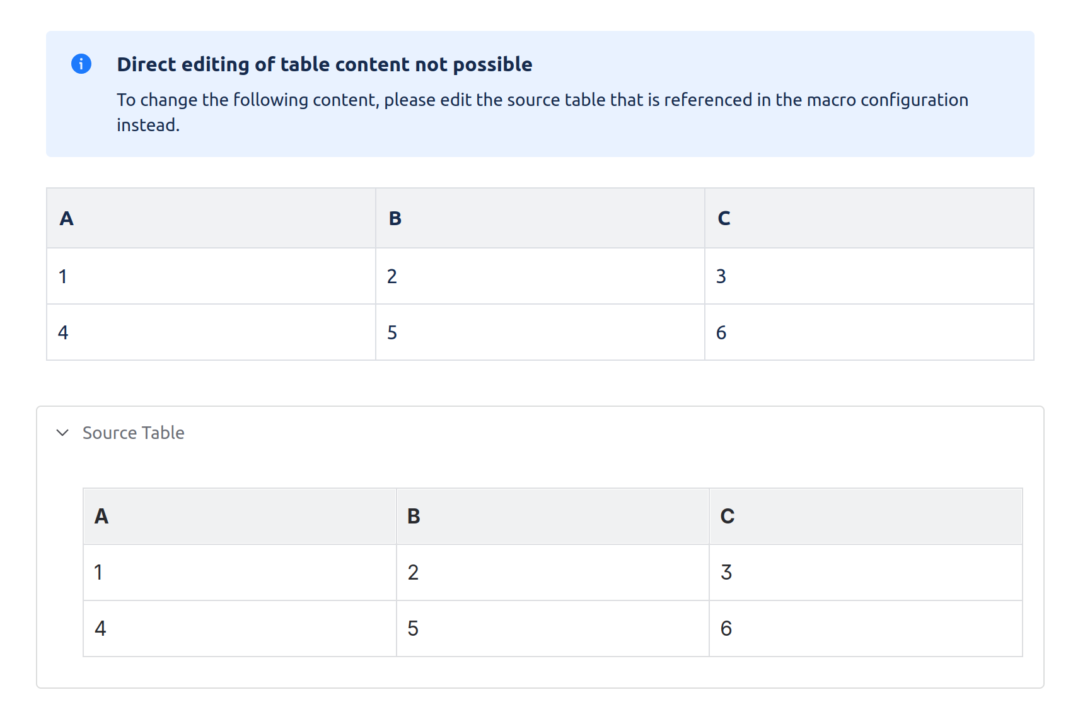This screenshot has width=1073, height=719.
Task: Click cell 2 in the top table
Action: pos(540,276)
